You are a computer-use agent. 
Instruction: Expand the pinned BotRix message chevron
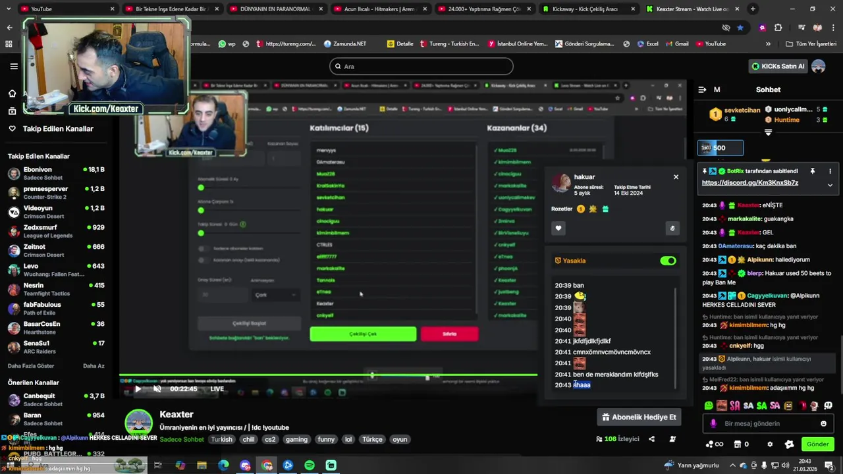830,185
